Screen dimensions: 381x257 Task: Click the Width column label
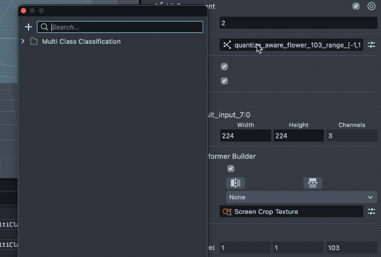[245, 125]
